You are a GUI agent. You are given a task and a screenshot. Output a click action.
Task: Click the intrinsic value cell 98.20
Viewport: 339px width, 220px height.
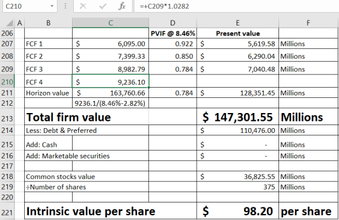237,211
